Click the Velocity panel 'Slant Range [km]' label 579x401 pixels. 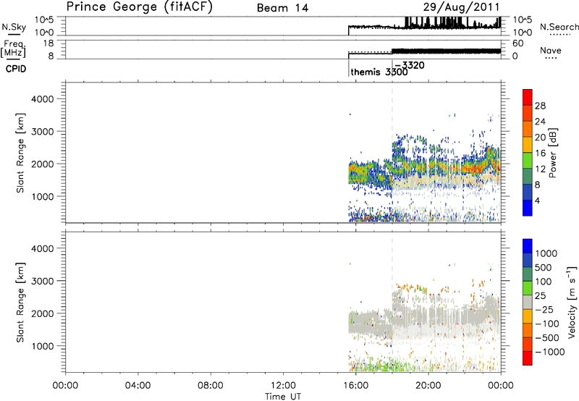tap(20, 303)
